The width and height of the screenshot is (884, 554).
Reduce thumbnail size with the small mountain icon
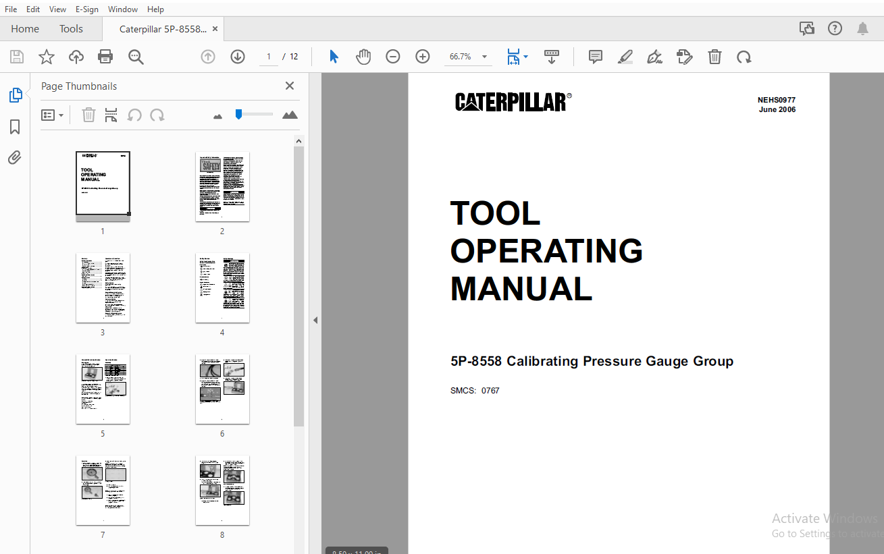(x=217, y=116)
